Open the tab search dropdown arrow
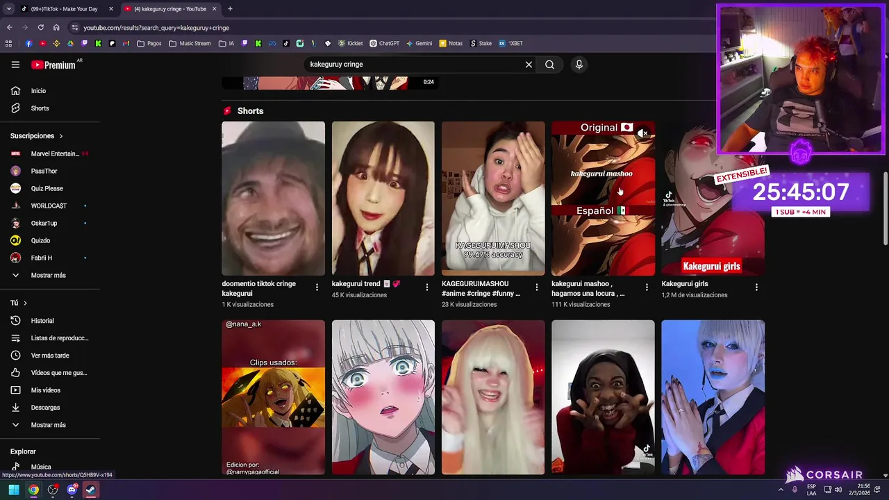The height and width of the screenshot is (500, 889). tap(8, 9)
